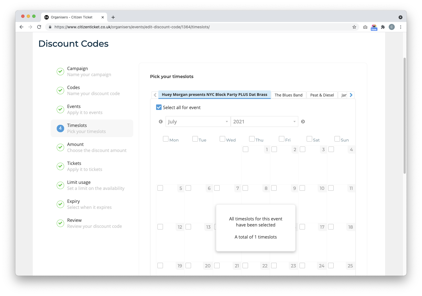Image resolution: width=422 pixels, height=296 pixels.
Task: Go to the Amount step
Action: click(92, 147)
